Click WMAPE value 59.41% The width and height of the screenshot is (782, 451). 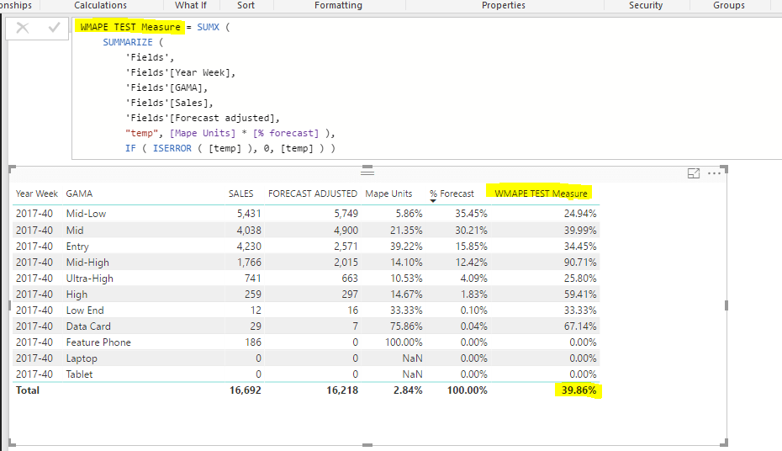(580, 294)
